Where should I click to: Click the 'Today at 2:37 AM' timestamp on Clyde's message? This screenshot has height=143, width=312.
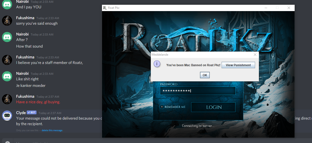pos(50,113)
